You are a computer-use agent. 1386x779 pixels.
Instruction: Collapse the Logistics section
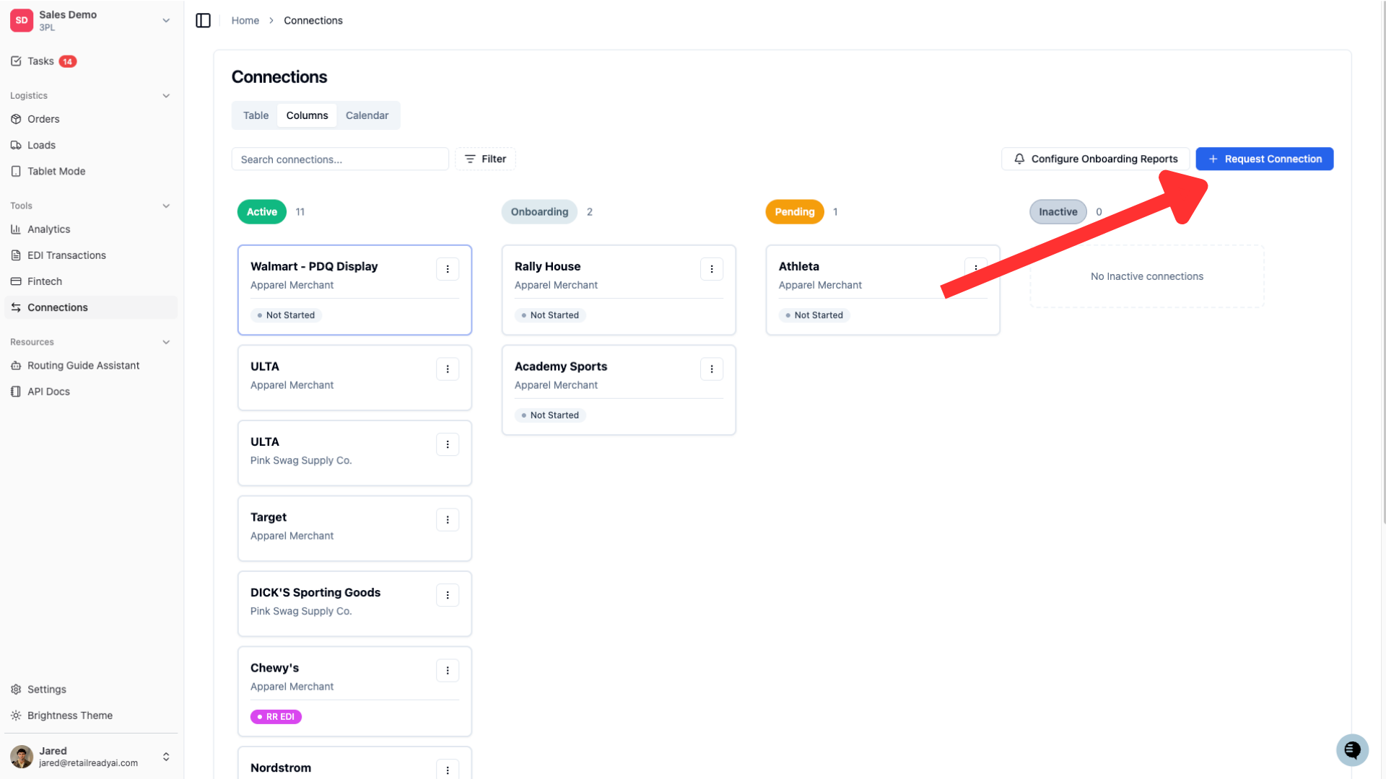click(166, 96)
